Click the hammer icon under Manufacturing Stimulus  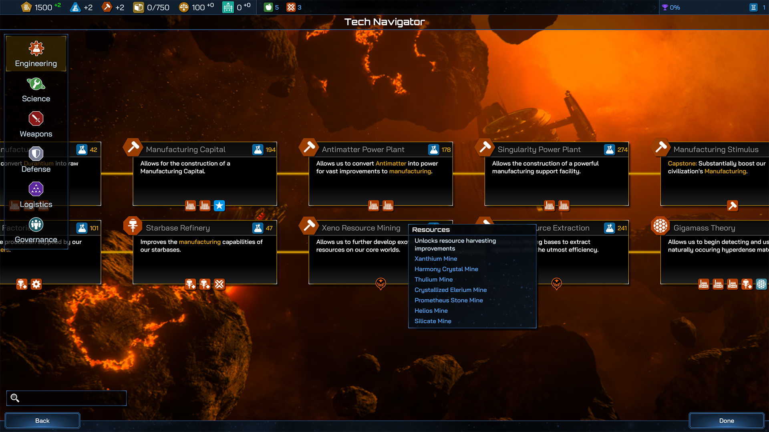(732, 206)
